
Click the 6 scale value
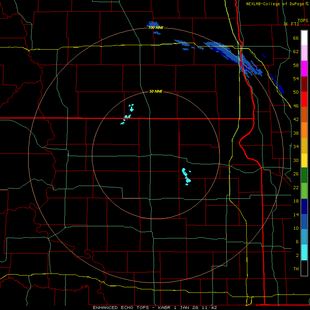point(297,242)
